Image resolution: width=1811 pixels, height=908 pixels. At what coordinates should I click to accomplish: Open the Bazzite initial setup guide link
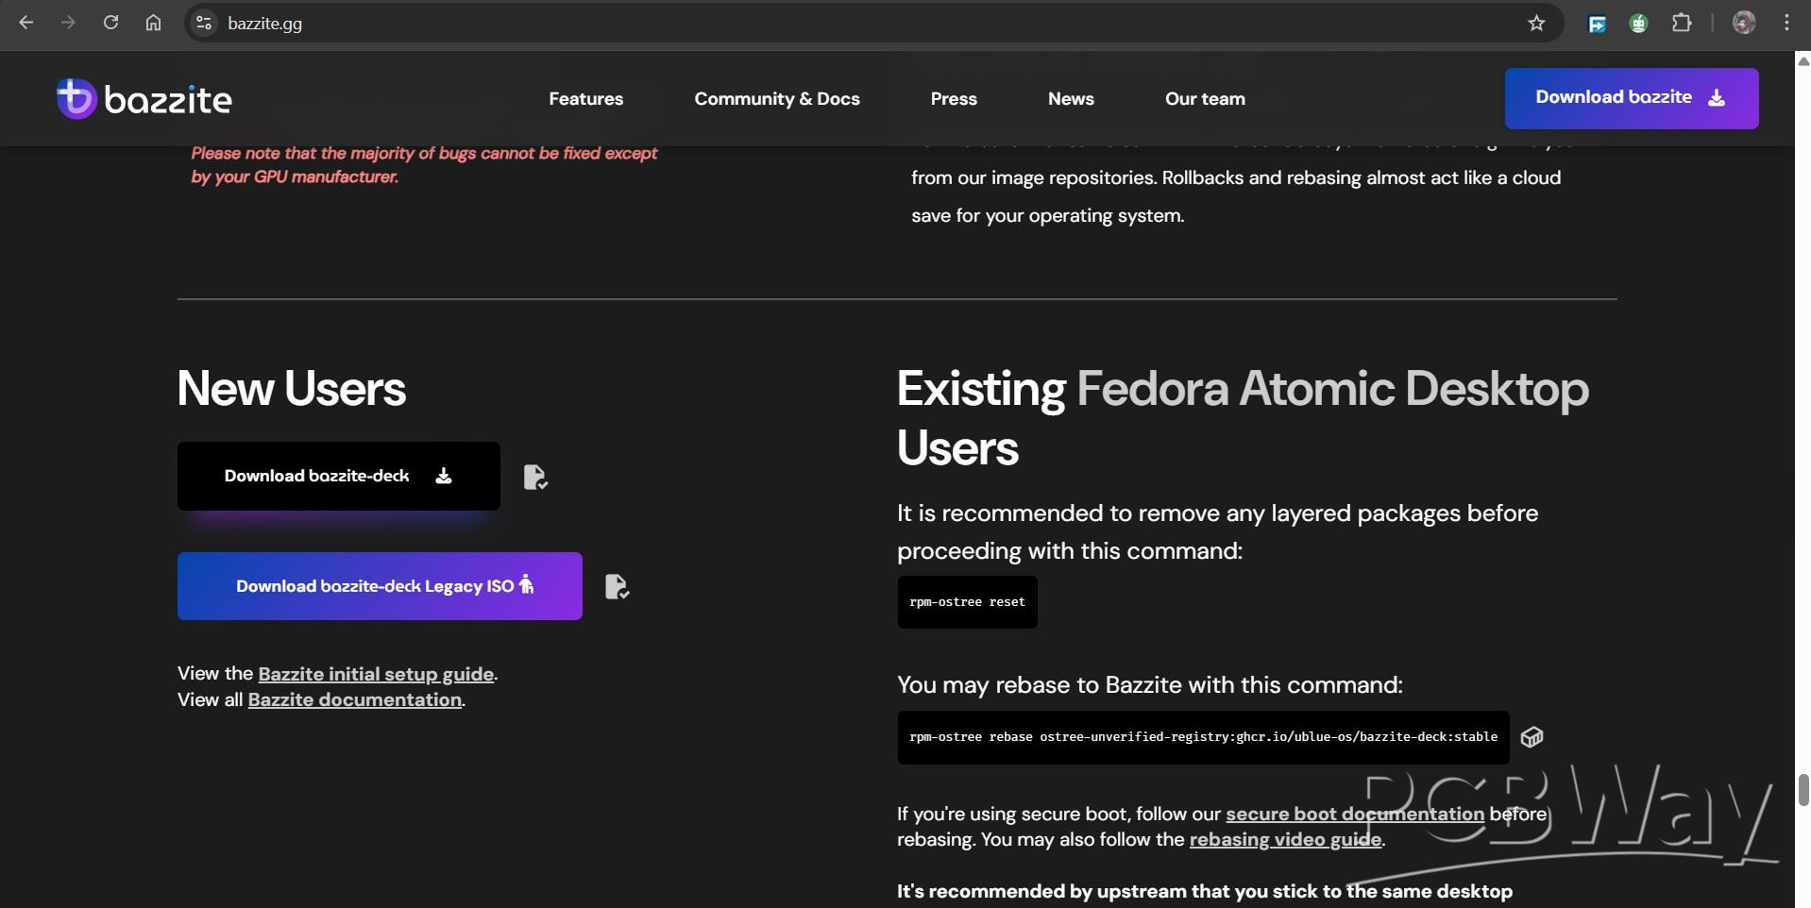(376, 674)
